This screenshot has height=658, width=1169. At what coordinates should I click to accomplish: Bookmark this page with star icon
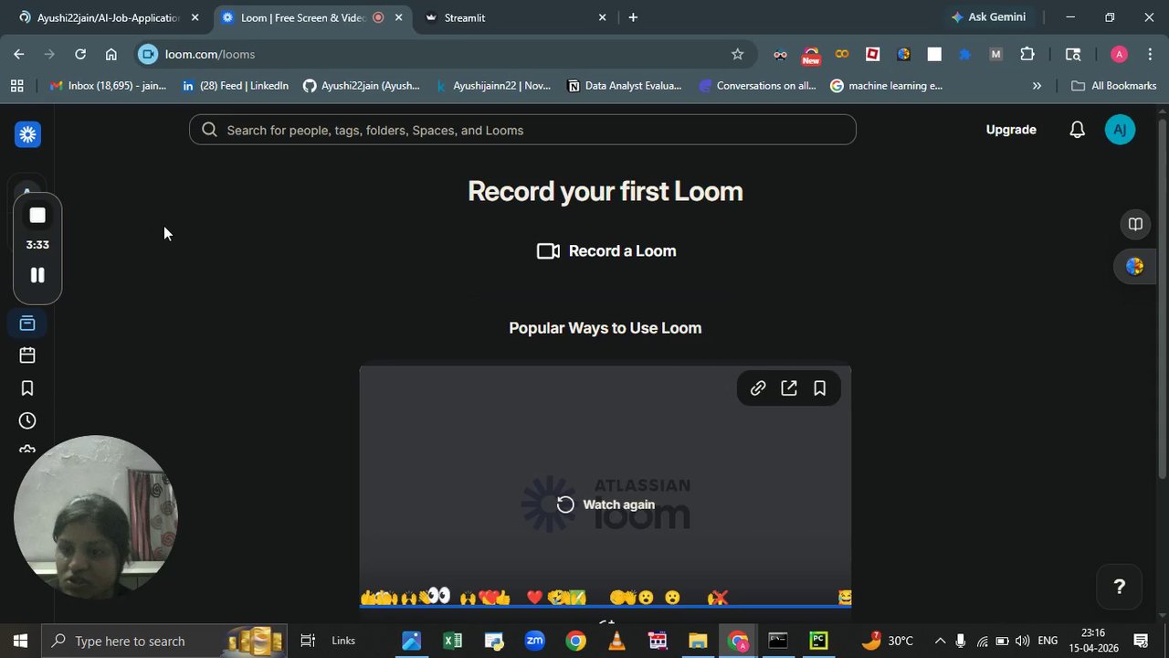point(737,54)
